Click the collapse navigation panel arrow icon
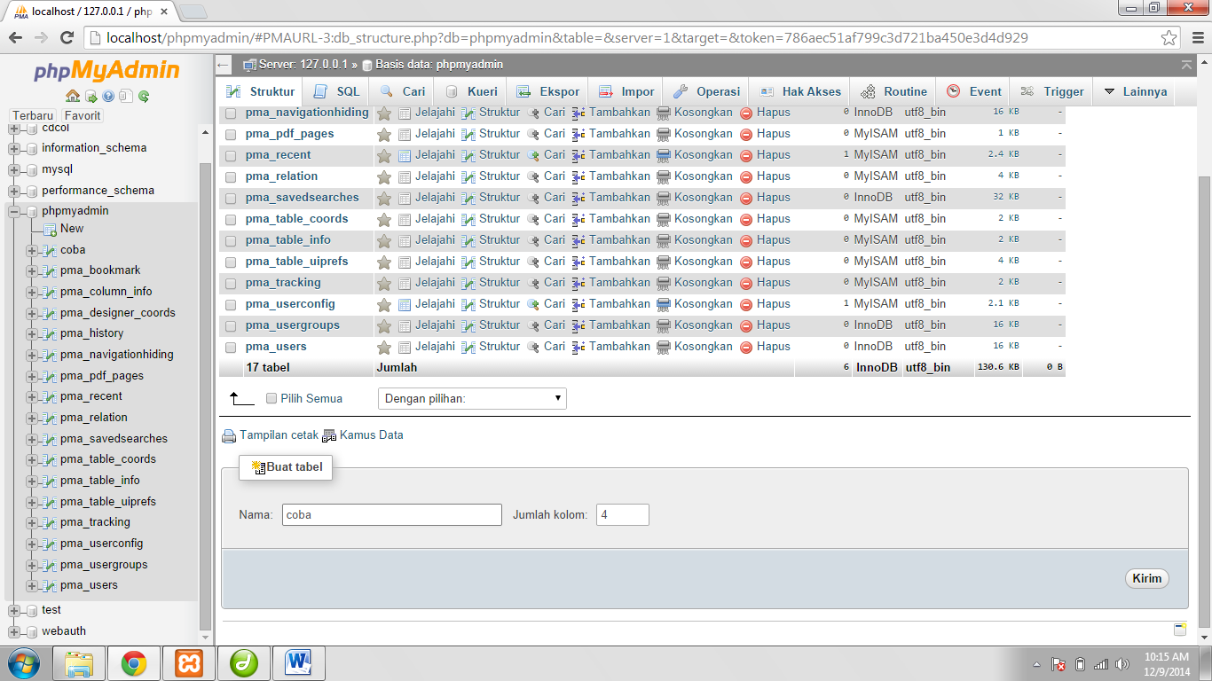This screenshot has height=681, width=1212. point(224,65)
